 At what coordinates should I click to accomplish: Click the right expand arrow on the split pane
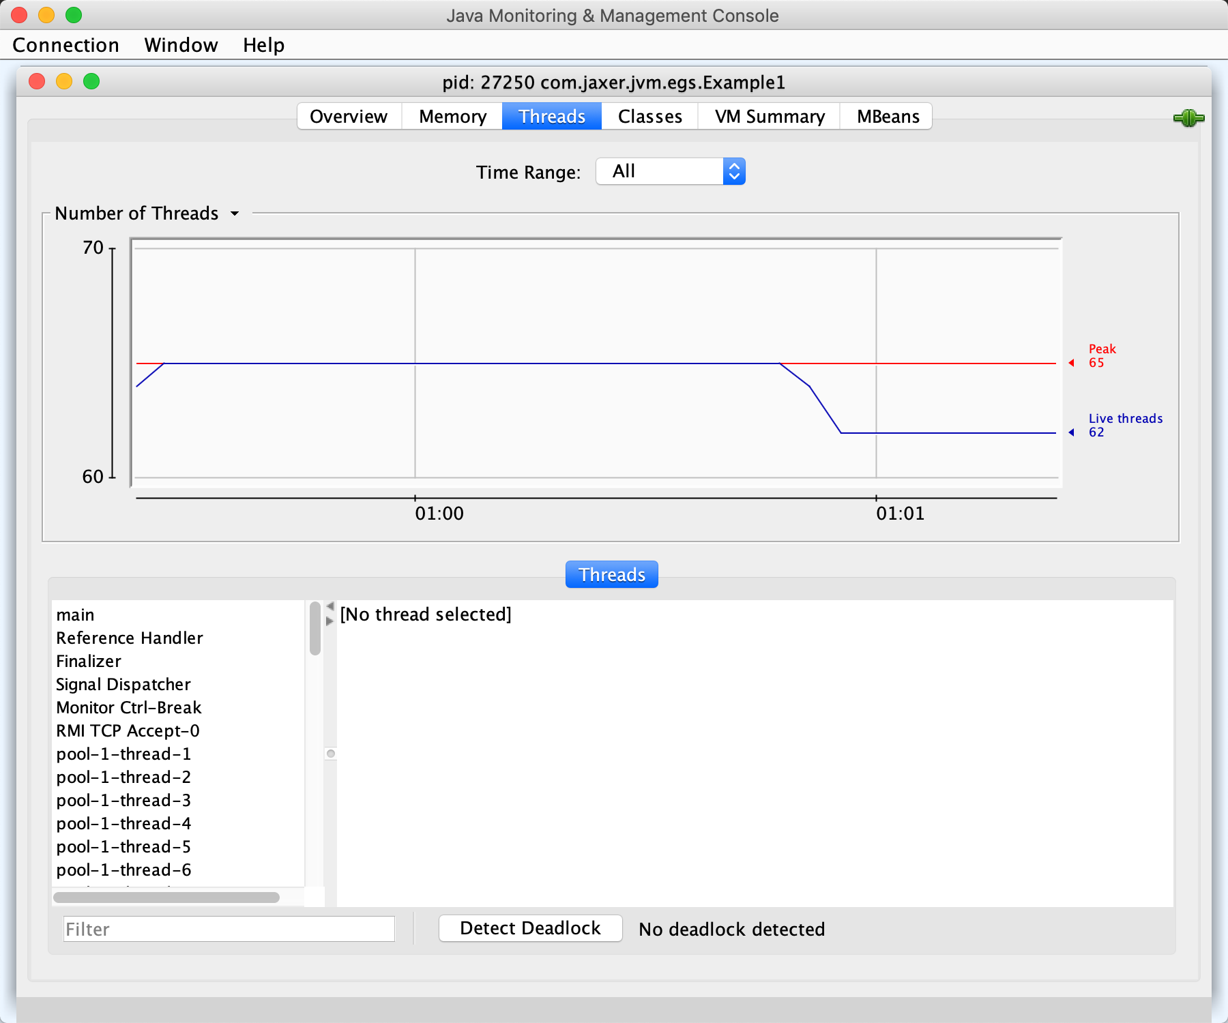[330, 621]
